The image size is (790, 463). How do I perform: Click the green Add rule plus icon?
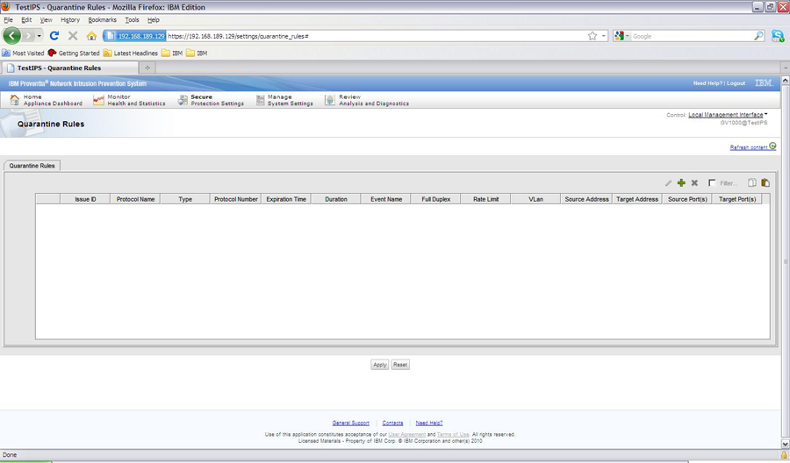coord(681,183)
